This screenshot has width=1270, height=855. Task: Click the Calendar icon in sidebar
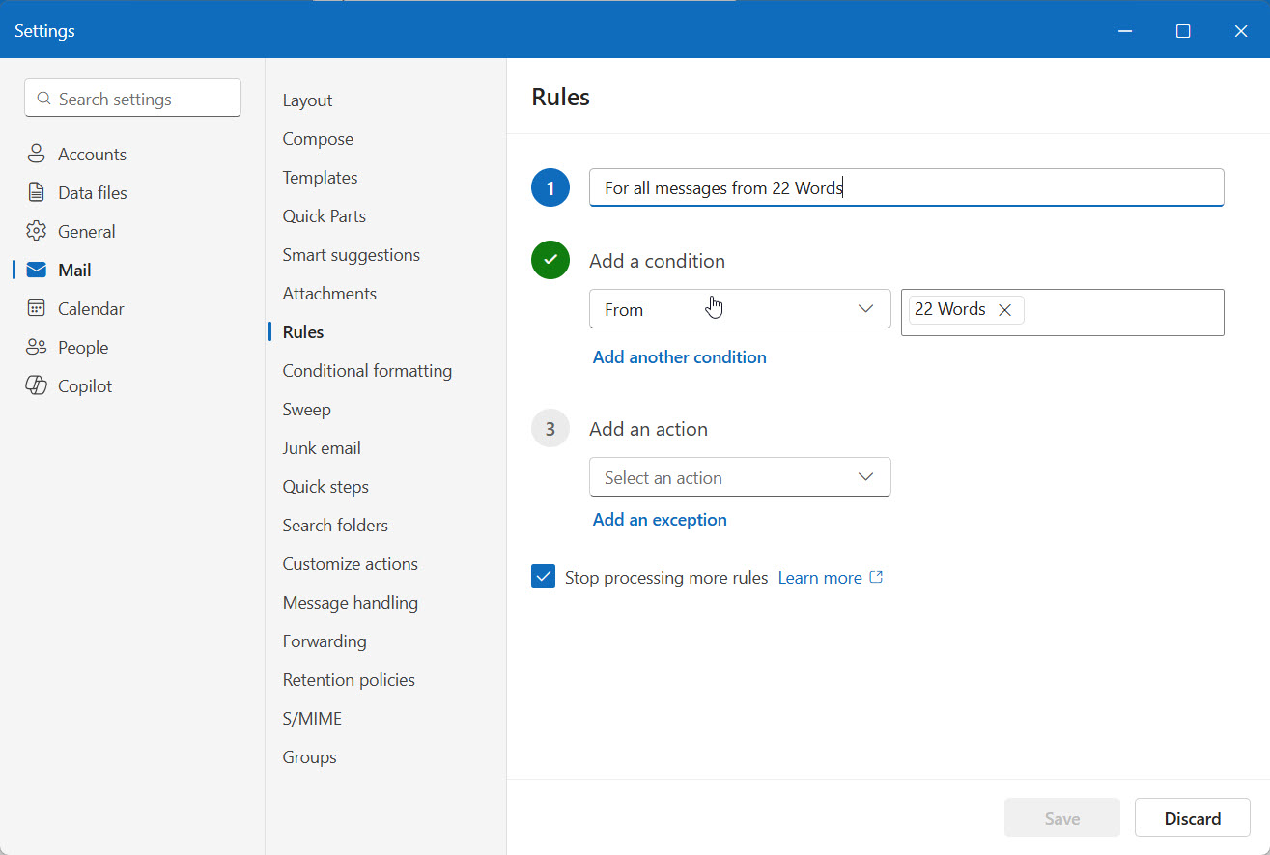37,308
